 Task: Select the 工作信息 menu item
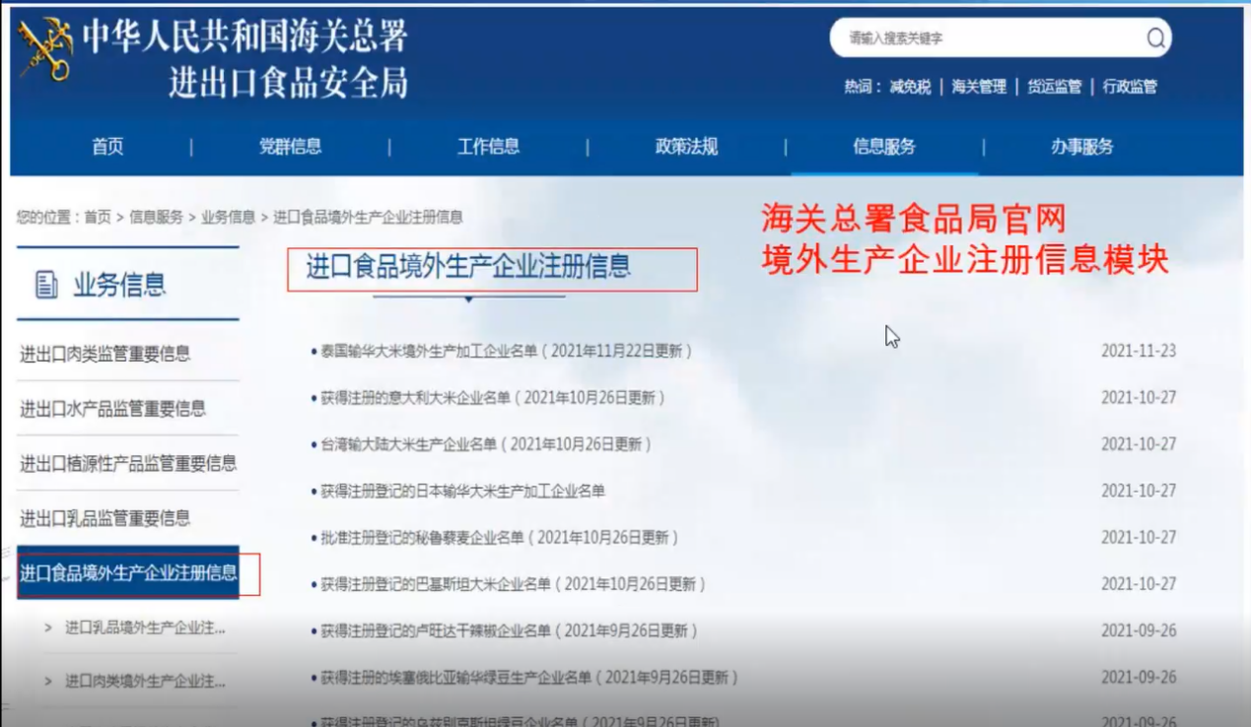tap(488, 147)
